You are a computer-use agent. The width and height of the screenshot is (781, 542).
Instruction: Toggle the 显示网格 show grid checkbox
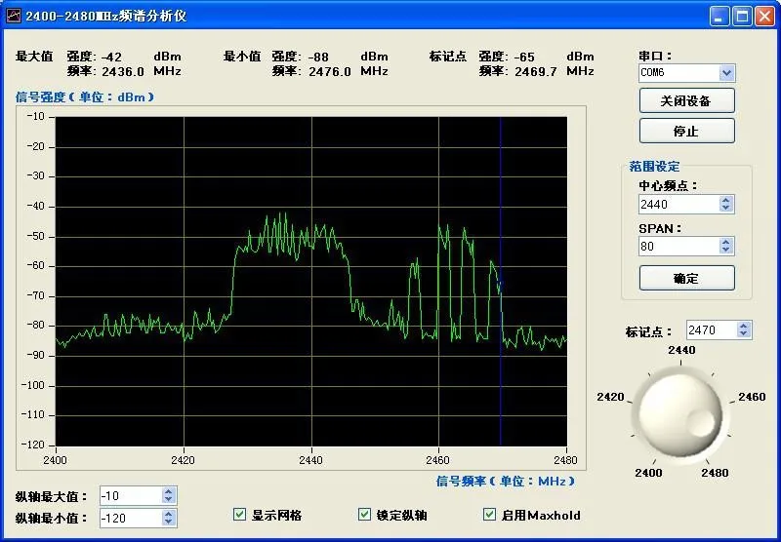[x=239, y=514]
